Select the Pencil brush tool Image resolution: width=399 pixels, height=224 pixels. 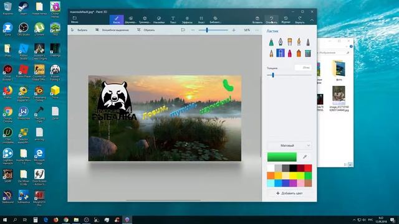click(271, 53)
